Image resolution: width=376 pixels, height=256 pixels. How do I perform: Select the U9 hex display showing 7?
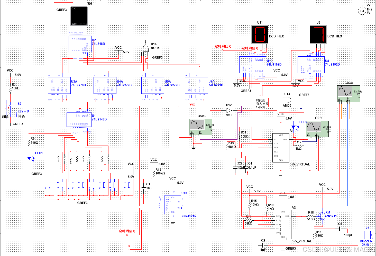click(x=318, y=34)
